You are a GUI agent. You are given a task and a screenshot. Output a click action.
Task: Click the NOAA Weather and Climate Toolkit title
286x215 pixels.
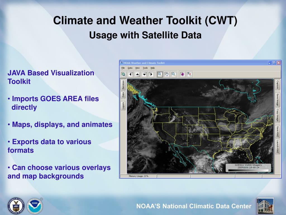(144, 63)
